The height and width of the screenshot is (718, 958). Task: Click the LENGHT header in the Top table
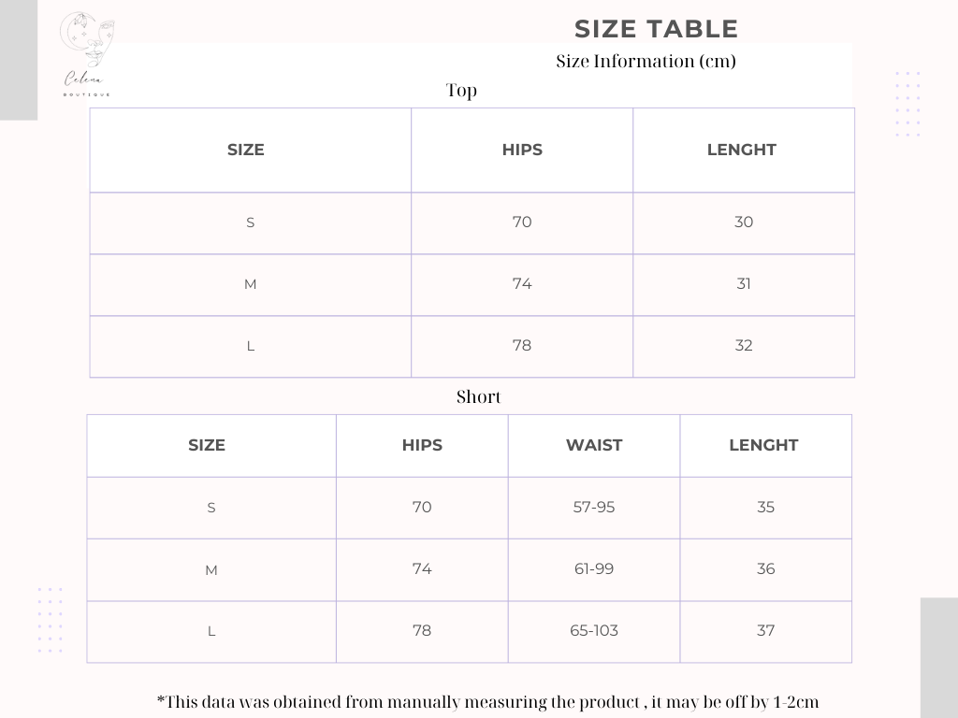[742, 150]
